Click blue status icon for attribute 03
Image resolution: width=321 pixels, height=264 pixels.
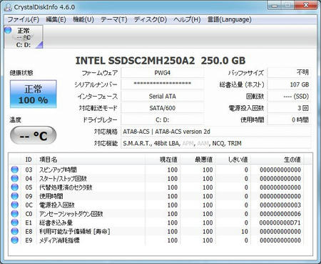[x=14, y=170]
